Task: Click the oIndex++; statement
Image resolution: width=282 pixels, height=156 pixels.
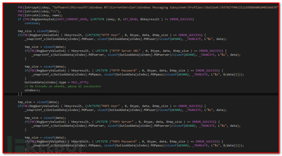Action: [x=32, y=90]
